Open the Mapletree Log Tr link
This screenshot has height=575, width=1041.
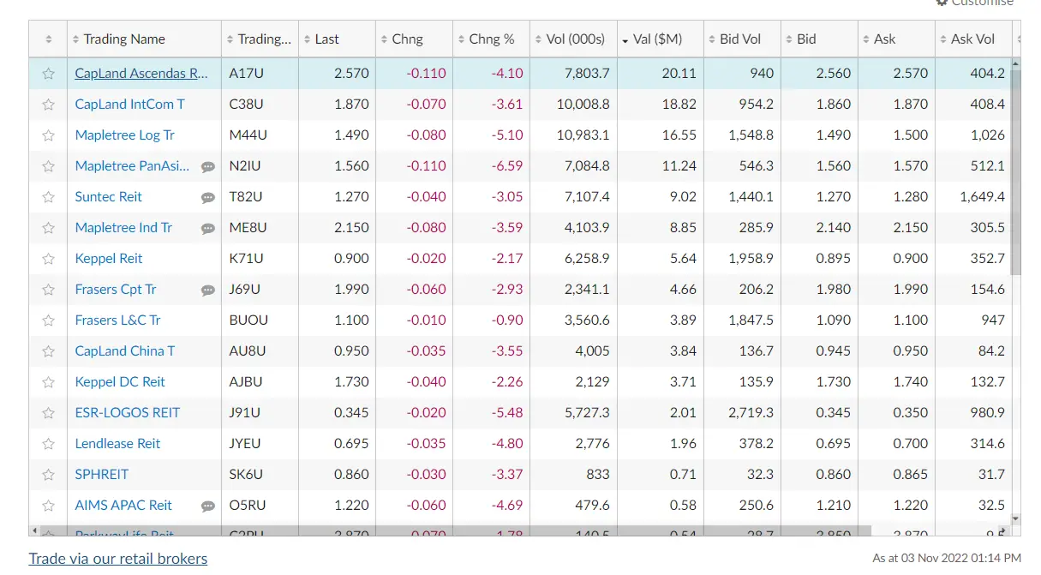pyautogui.click(x=125, y=135)
